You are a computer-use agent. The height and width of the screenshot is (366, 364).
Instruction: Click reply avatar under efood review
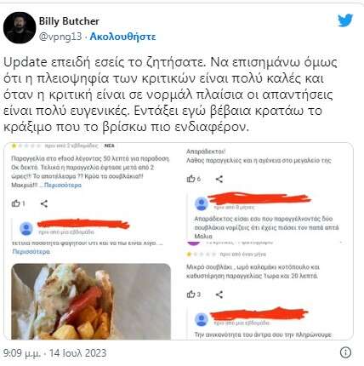point(26,229)
